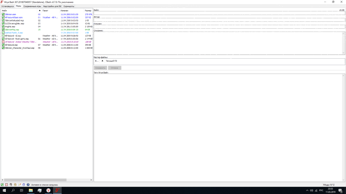This screenshot has height=194, width=346.
Task: Toggle All Natural - Real Lights.esp checkbox
Action: click(3, 39)
